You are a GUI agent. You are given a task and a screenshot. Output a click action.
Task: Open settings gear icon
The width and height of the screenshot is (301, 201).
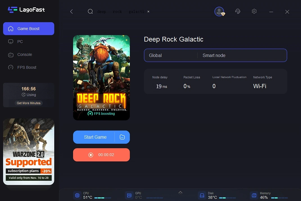point(254,11)
